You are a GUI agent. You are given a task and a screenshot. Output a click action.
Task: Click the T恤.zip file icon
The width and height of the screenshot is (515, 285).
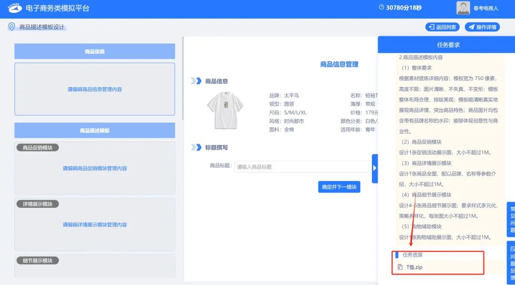[x=400, y=267]
